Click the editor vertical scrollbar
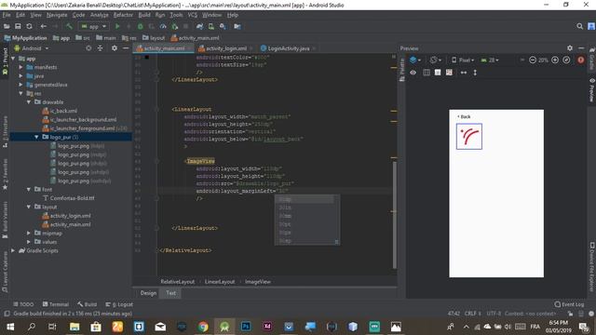The width and height of the screenshot is (596, 335). [x=395, y=215]
